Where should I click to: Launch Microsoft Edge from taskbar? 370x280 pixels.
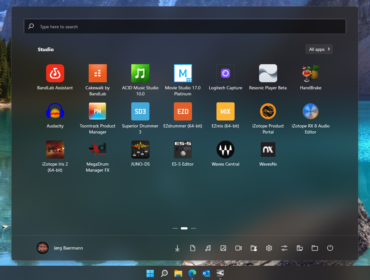click(x=192, y=273)
